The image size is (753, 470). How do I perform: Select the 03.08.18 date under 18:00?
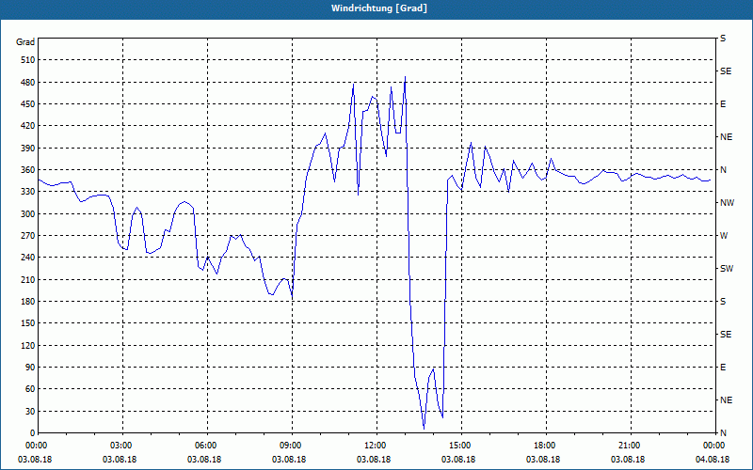click(x=543, y=460)
